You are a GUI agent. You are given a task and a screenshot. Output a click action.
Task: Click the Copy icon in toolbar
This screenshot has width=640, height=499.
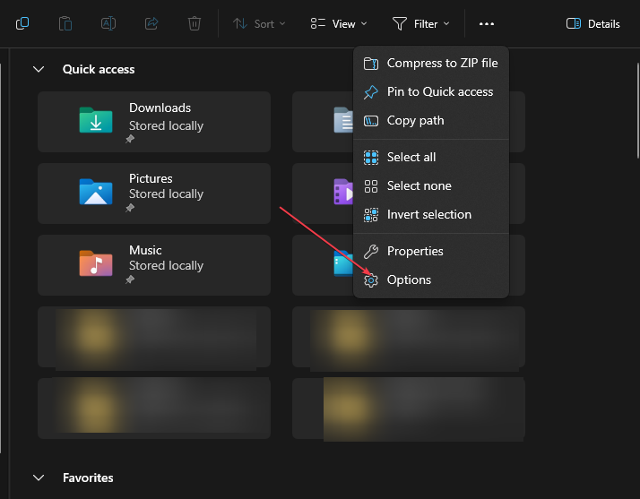tap(22, 24)
